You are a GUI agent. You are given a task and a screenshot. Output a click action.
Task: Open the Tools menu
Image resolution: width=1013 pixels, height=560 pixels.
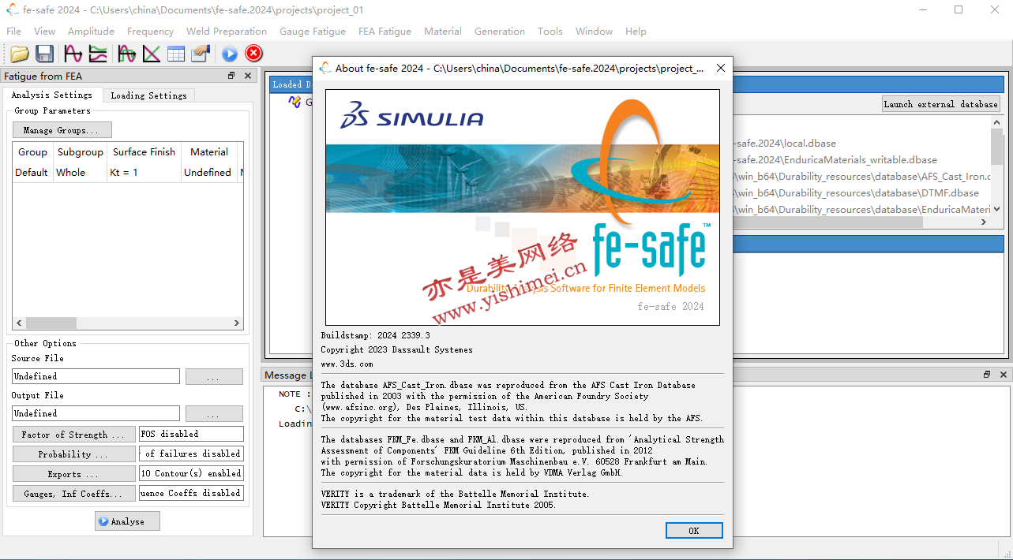pos(550,32)
